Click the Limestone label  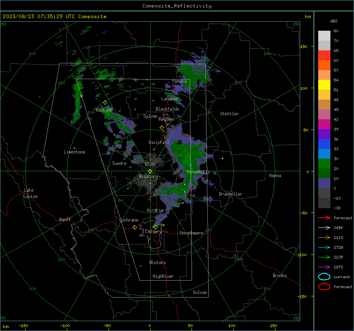click(74, 152)
